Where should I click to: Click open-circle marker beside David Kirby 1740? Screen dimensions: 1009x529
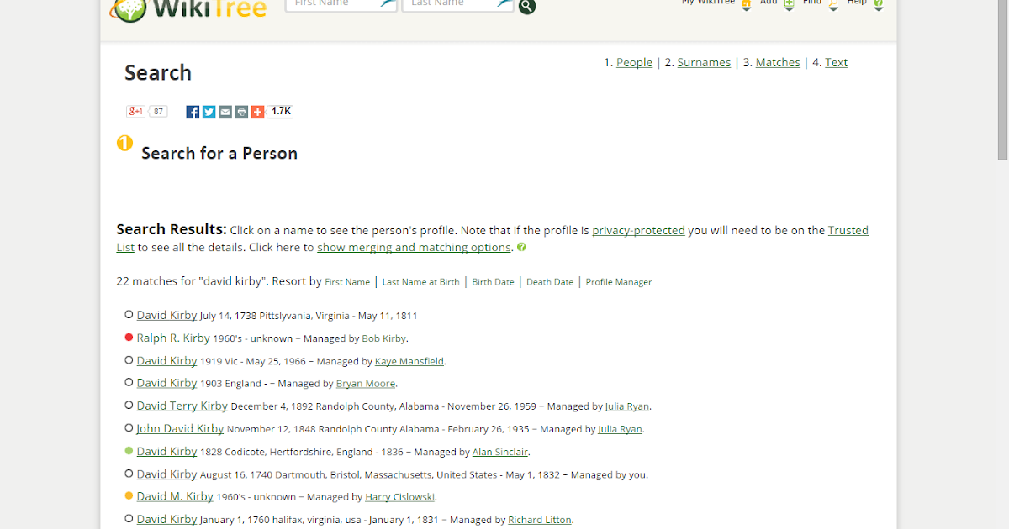[129, 474]
